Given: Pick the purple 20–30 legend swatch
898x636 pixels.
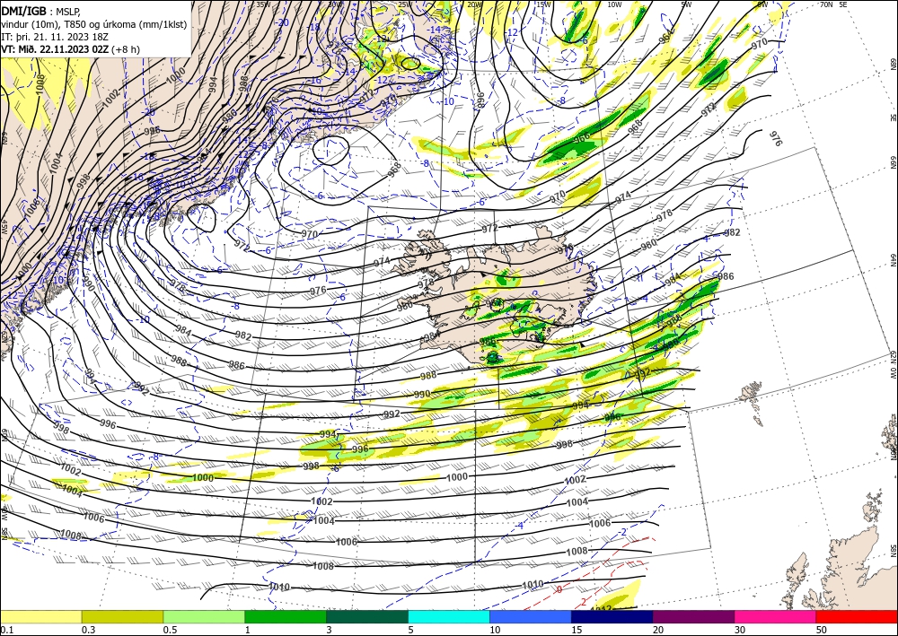Looking at the screenshot, I should pyautogui.click(x=693, y=616).
